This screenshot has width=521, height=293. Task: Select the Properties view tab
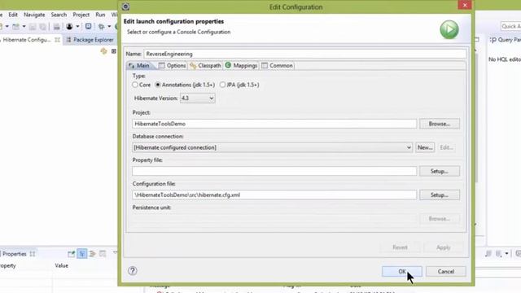tap(15, 254)
